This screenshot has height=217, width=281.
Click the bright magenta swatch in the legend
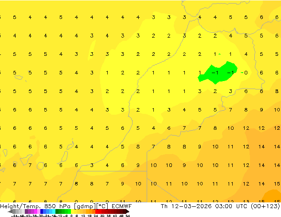[x=35, y=211]
